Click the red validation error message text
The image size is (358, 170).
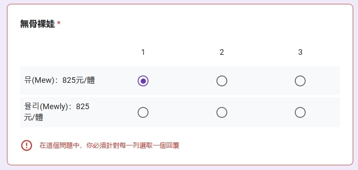[110, 145]
